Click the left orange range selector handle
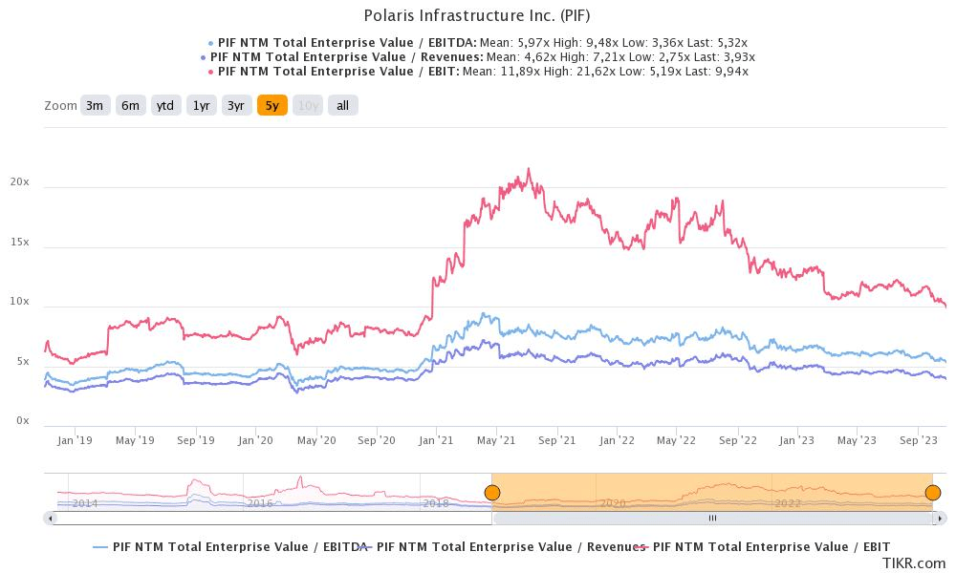The image size is (956, 573). coord(493,492)
